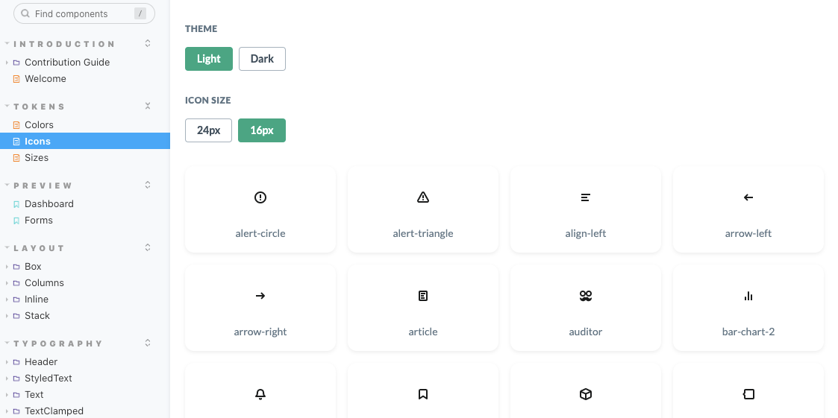
Task: Click the auditor label text
Action: point(586,332)
